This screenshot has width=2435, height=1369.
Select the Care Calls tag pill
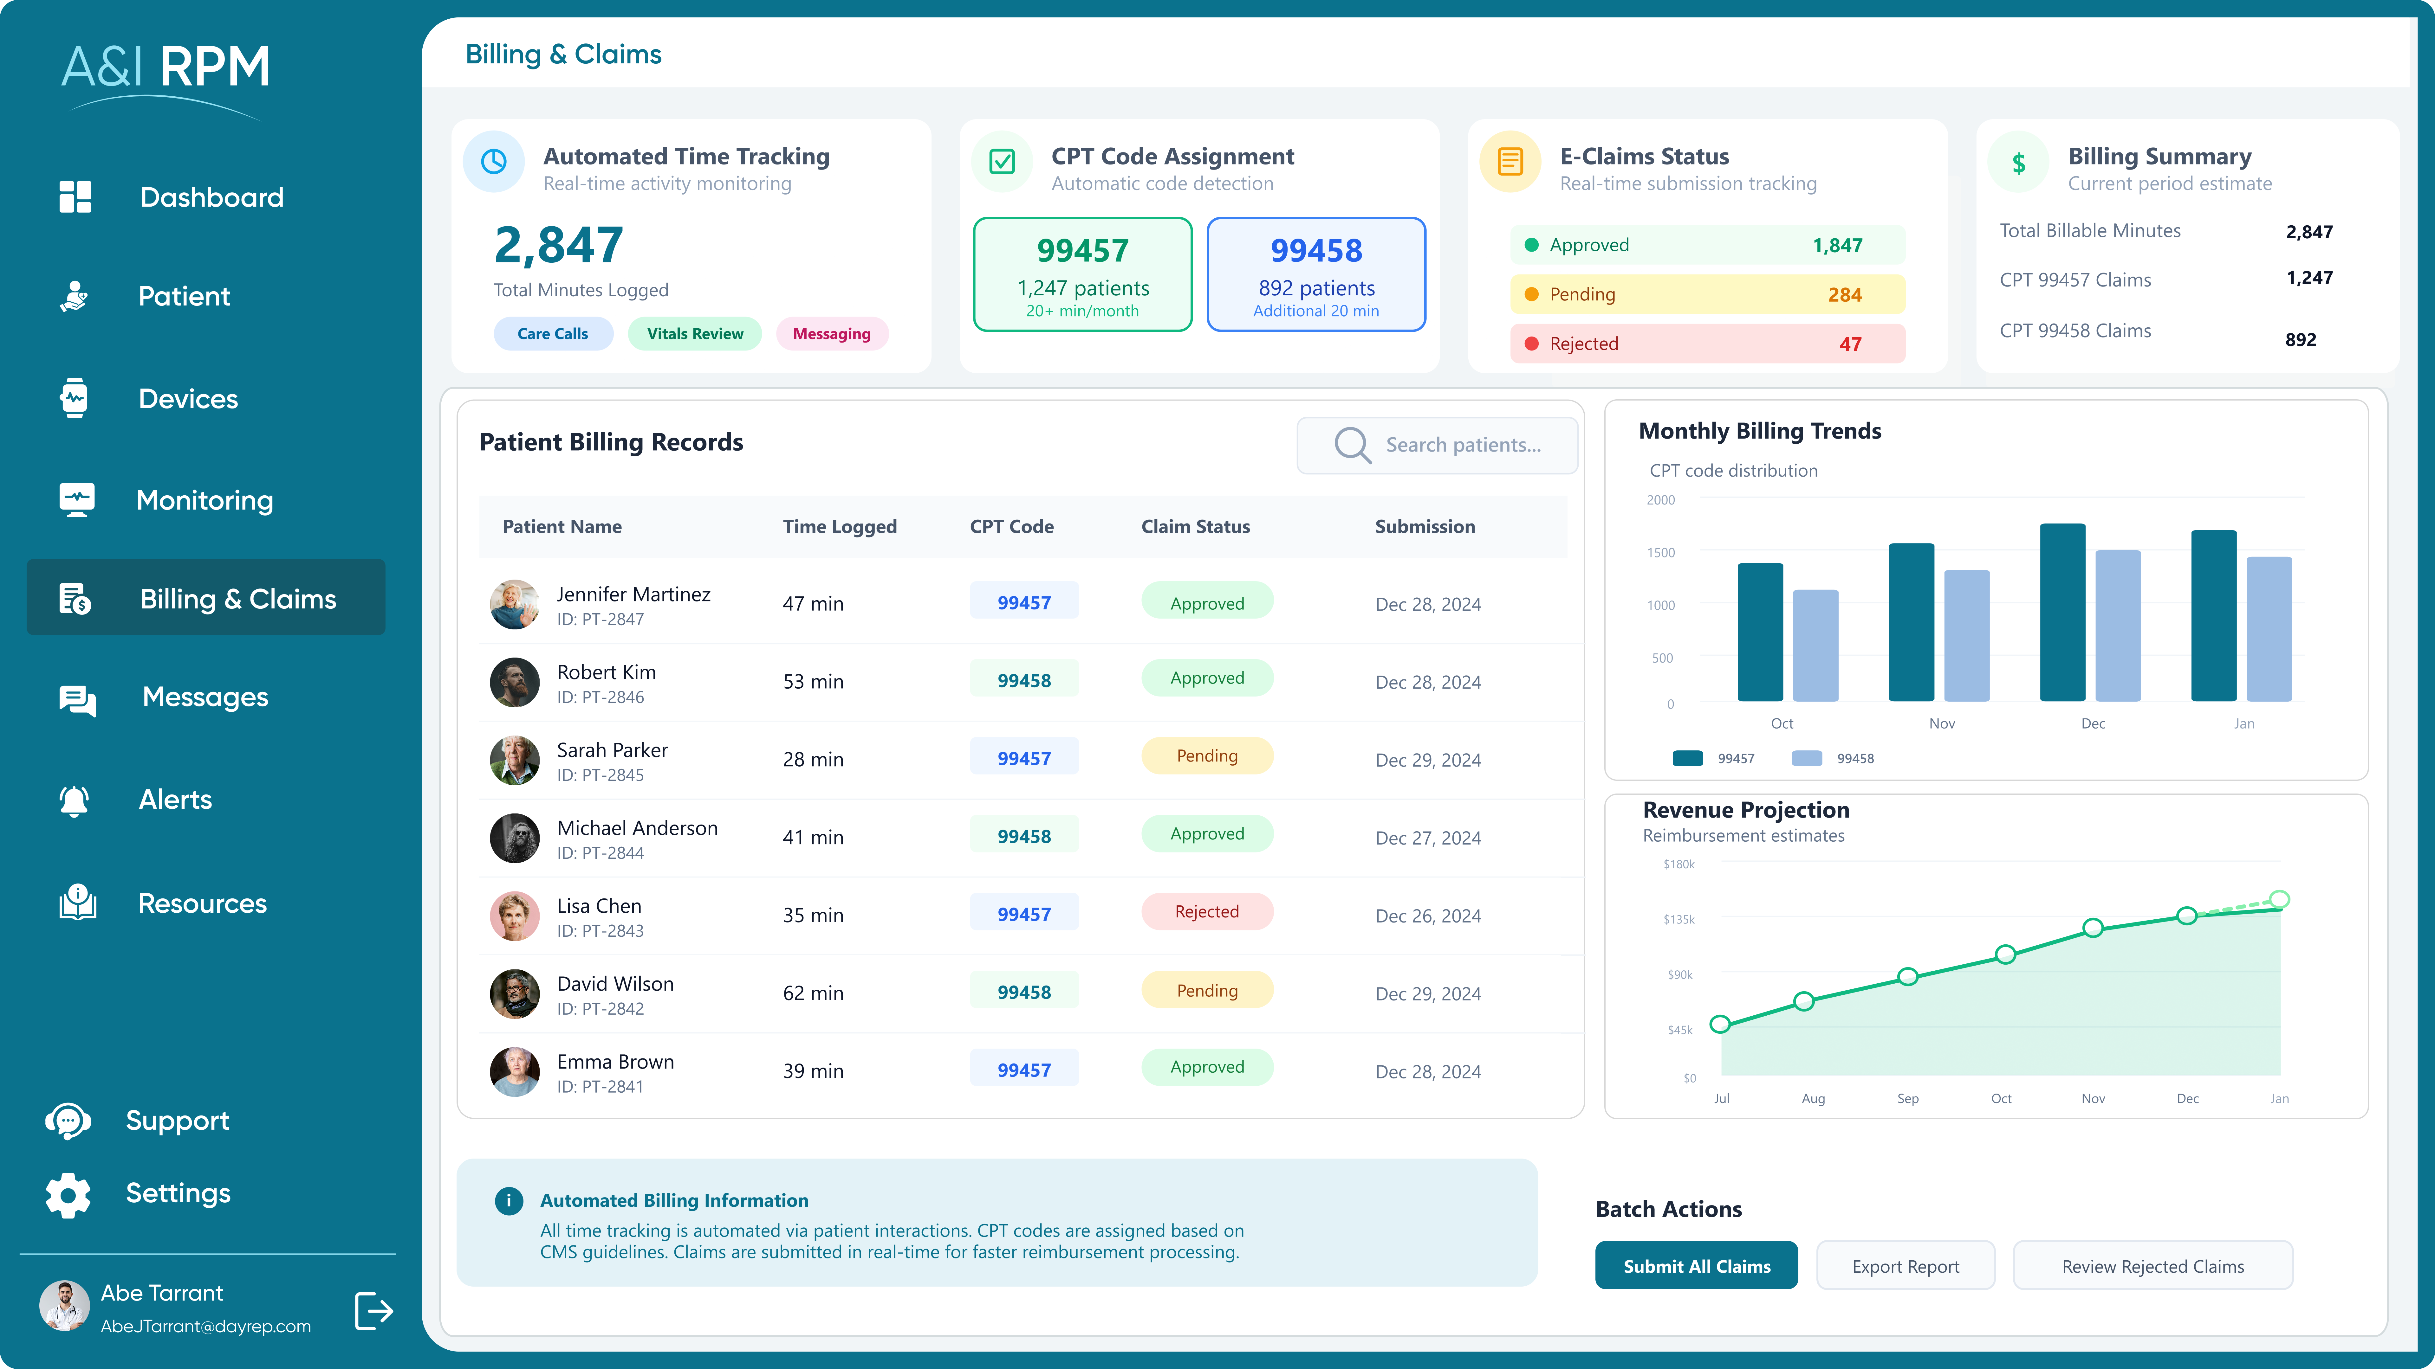(553, 333)
